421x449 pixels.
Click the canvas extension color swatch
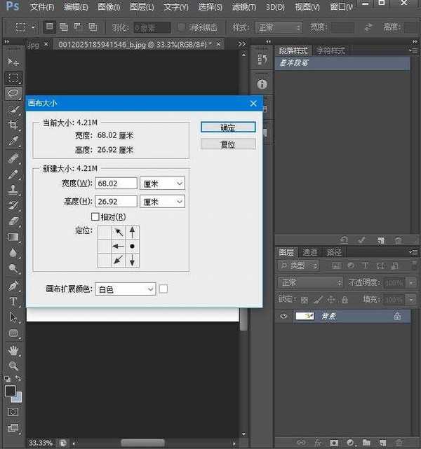click(163, 289)
